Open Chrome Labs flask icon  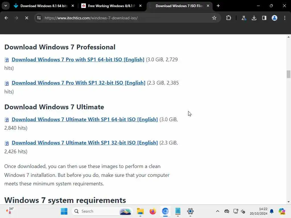(x=244, y=18)
